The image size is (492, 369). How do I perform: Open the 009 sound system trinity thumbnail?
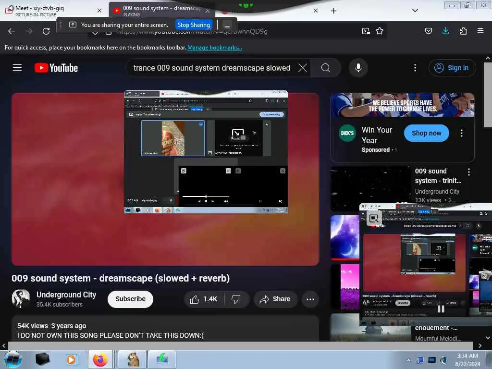pos(370,188)
